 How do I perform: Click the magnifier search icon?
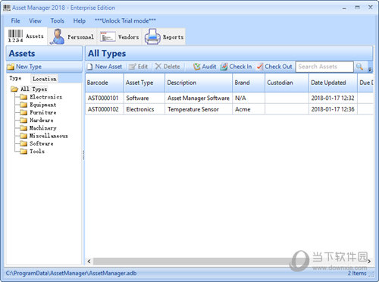(359, 67)
